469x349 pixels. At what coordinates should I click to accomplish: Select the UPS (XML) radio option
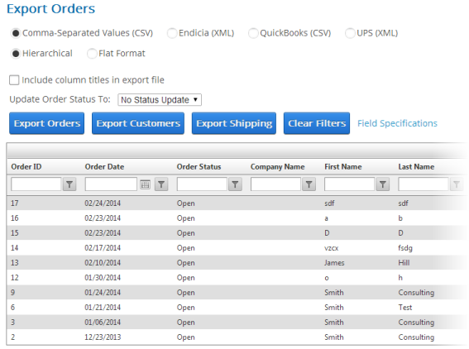[x=350, y=33]
